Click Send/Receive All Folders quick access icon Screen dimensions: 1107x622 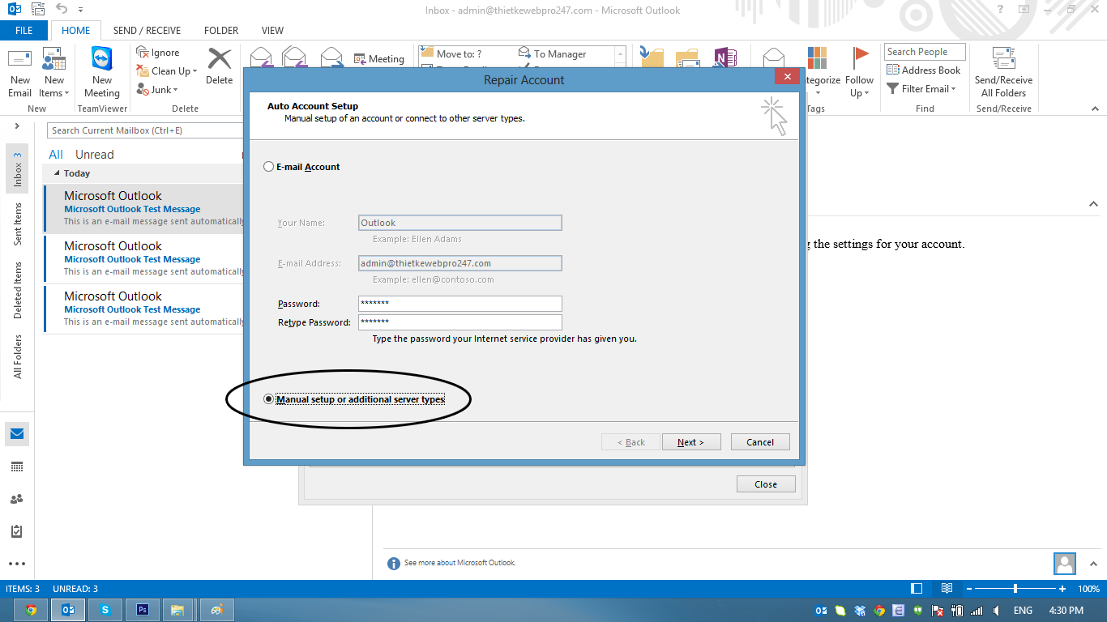pos(37,10)
